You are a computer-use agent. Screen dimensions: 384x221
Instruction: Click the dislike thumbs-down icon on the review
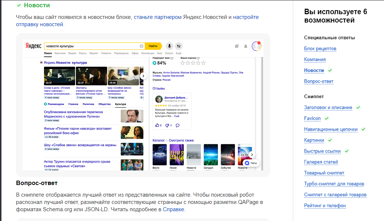[x=167, y=125]
